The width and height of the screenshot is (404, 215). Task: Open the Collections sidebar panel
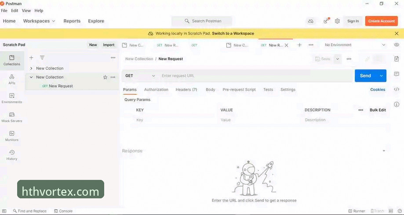pyautogui.click(x=12, y=61)
